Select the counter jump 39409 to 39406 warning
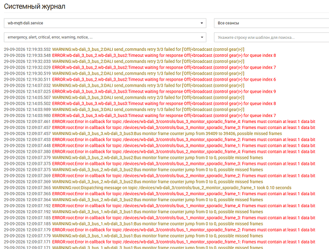Screen dimensions: 329x249 click(143, 134)
